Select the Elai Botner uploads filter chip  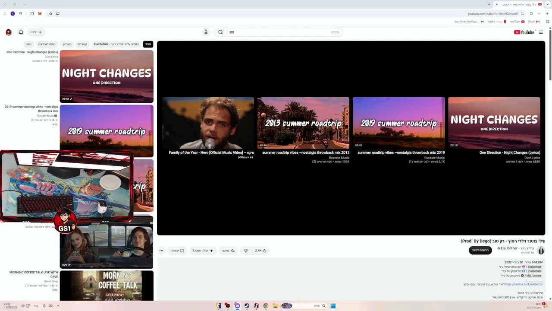pyautogui.click(x=116, y=44)
